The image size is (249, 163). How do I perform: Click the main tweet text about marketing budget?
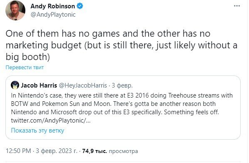click(121, 45)
